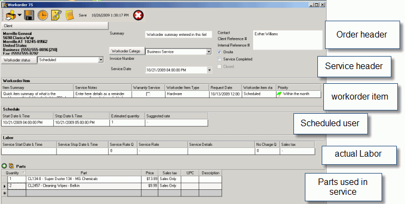Click the Priority column header

click(299, 88)
